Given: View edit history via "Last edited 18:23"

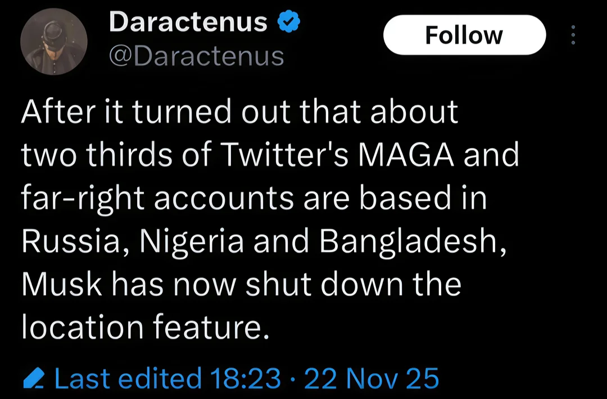Looking at the screenshot, I should coord(167,378).
